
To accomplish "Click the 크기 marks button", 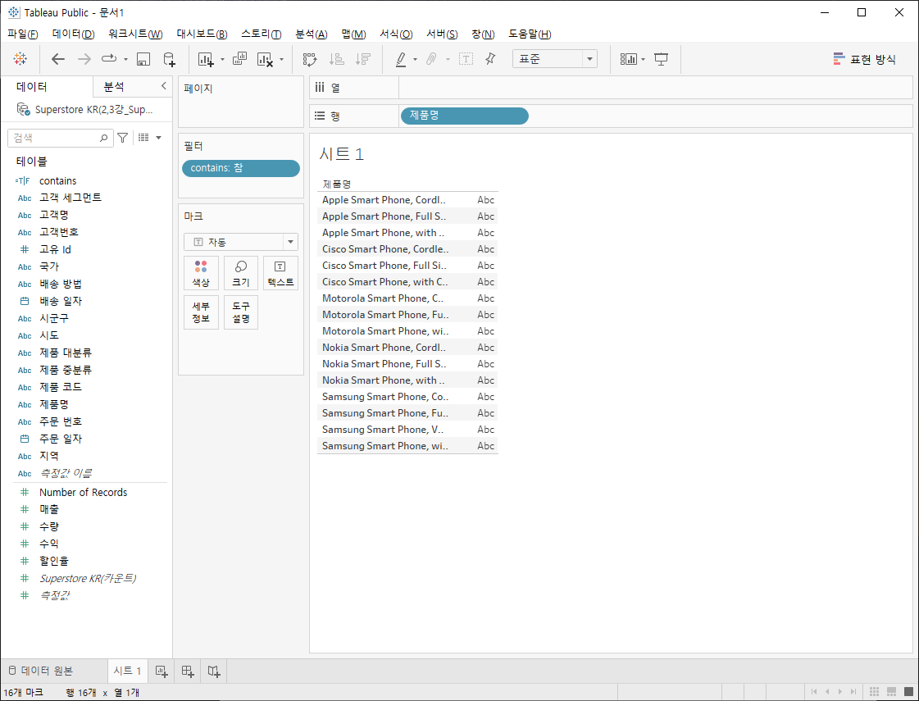I will pyautogui.click(x=241, y=273).
